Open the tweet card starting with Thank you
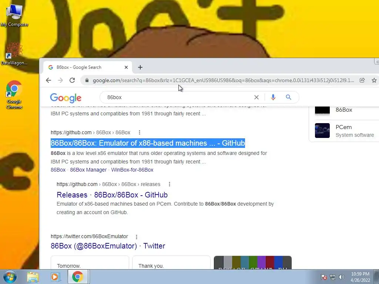Screen dimensions: 379x284 click(171, 263)
